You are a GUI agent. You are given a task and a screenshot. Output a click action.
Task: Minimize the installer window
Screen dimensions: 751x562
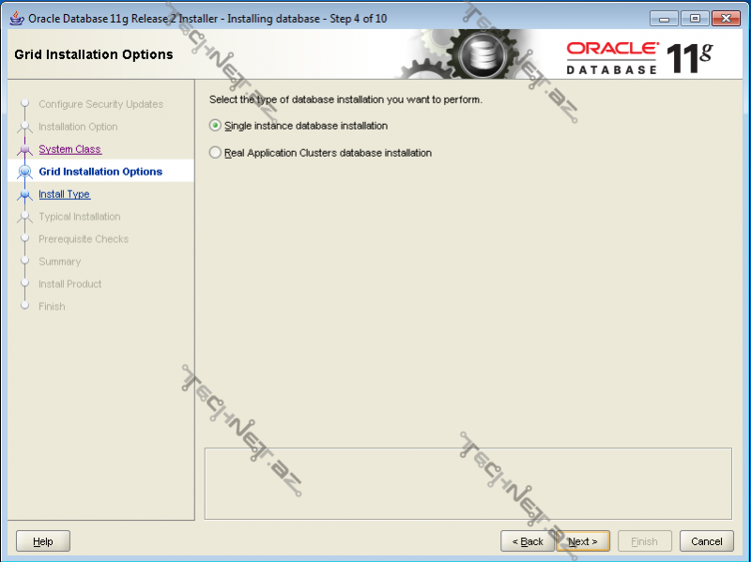click(664, 19)
